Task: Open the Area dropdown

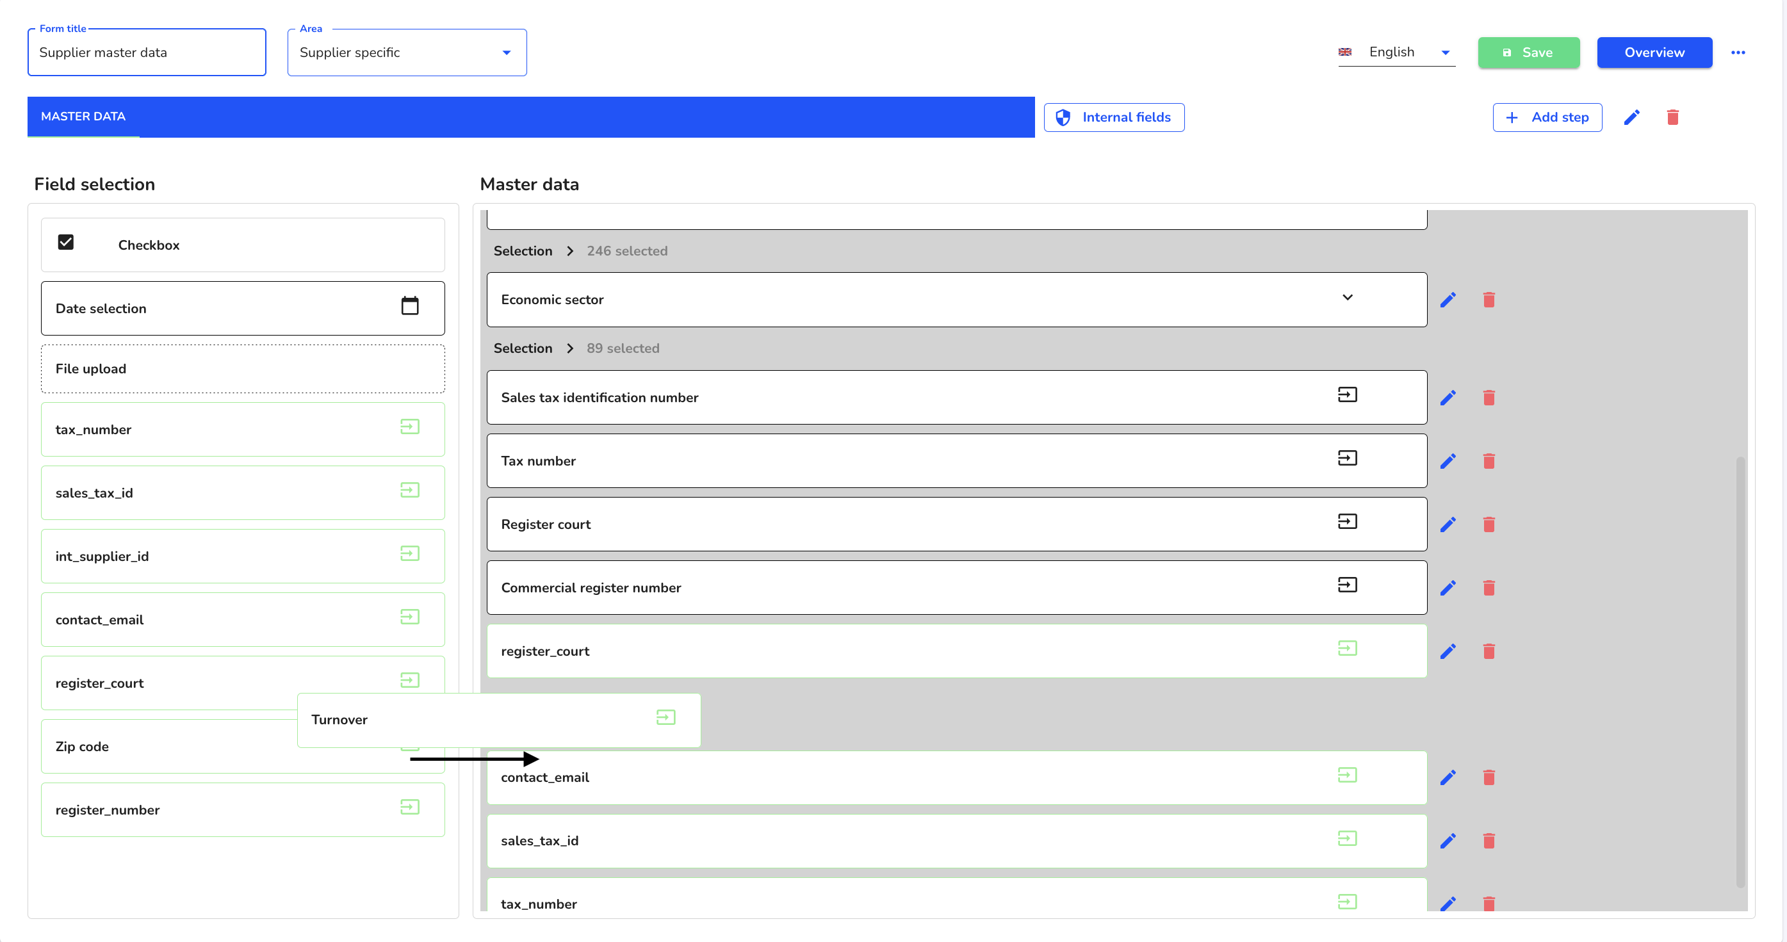Action: (407, 53)
